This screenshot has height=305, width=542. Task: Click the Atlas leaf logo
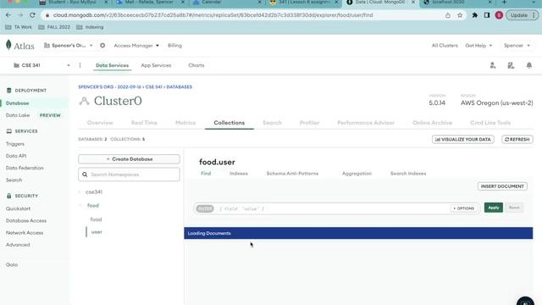pos(9,45)
